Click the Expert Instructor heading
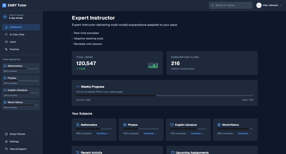 93,18
